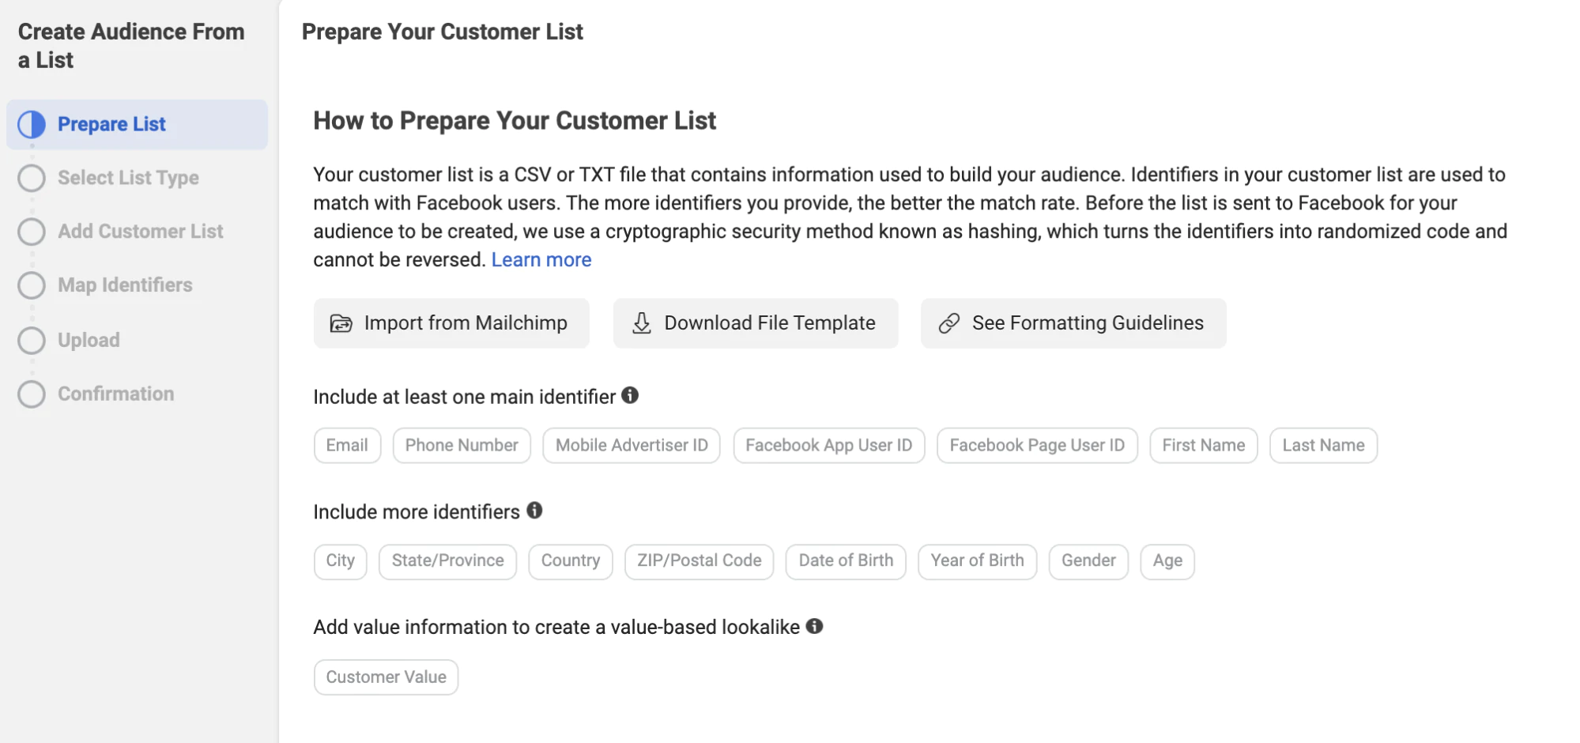
Task: Click the formatting guidelines link icon
Action: 948,323
